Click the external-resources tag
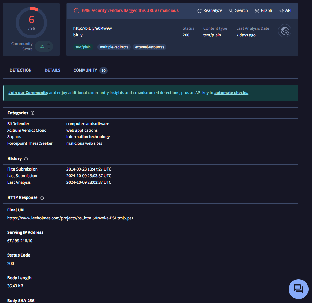The width and height of the screenshot is (312, 303). pos(150,47)
